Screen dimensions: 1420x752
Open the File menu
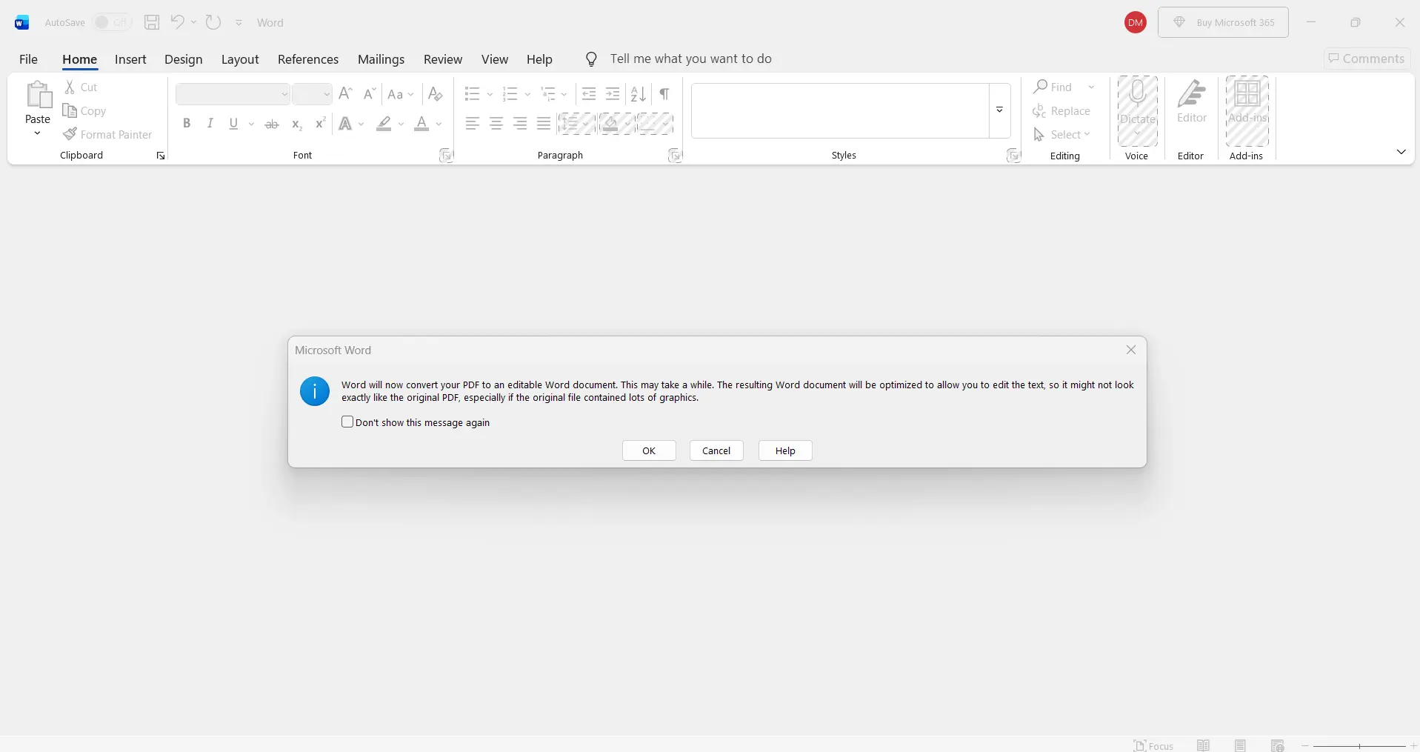28,59
